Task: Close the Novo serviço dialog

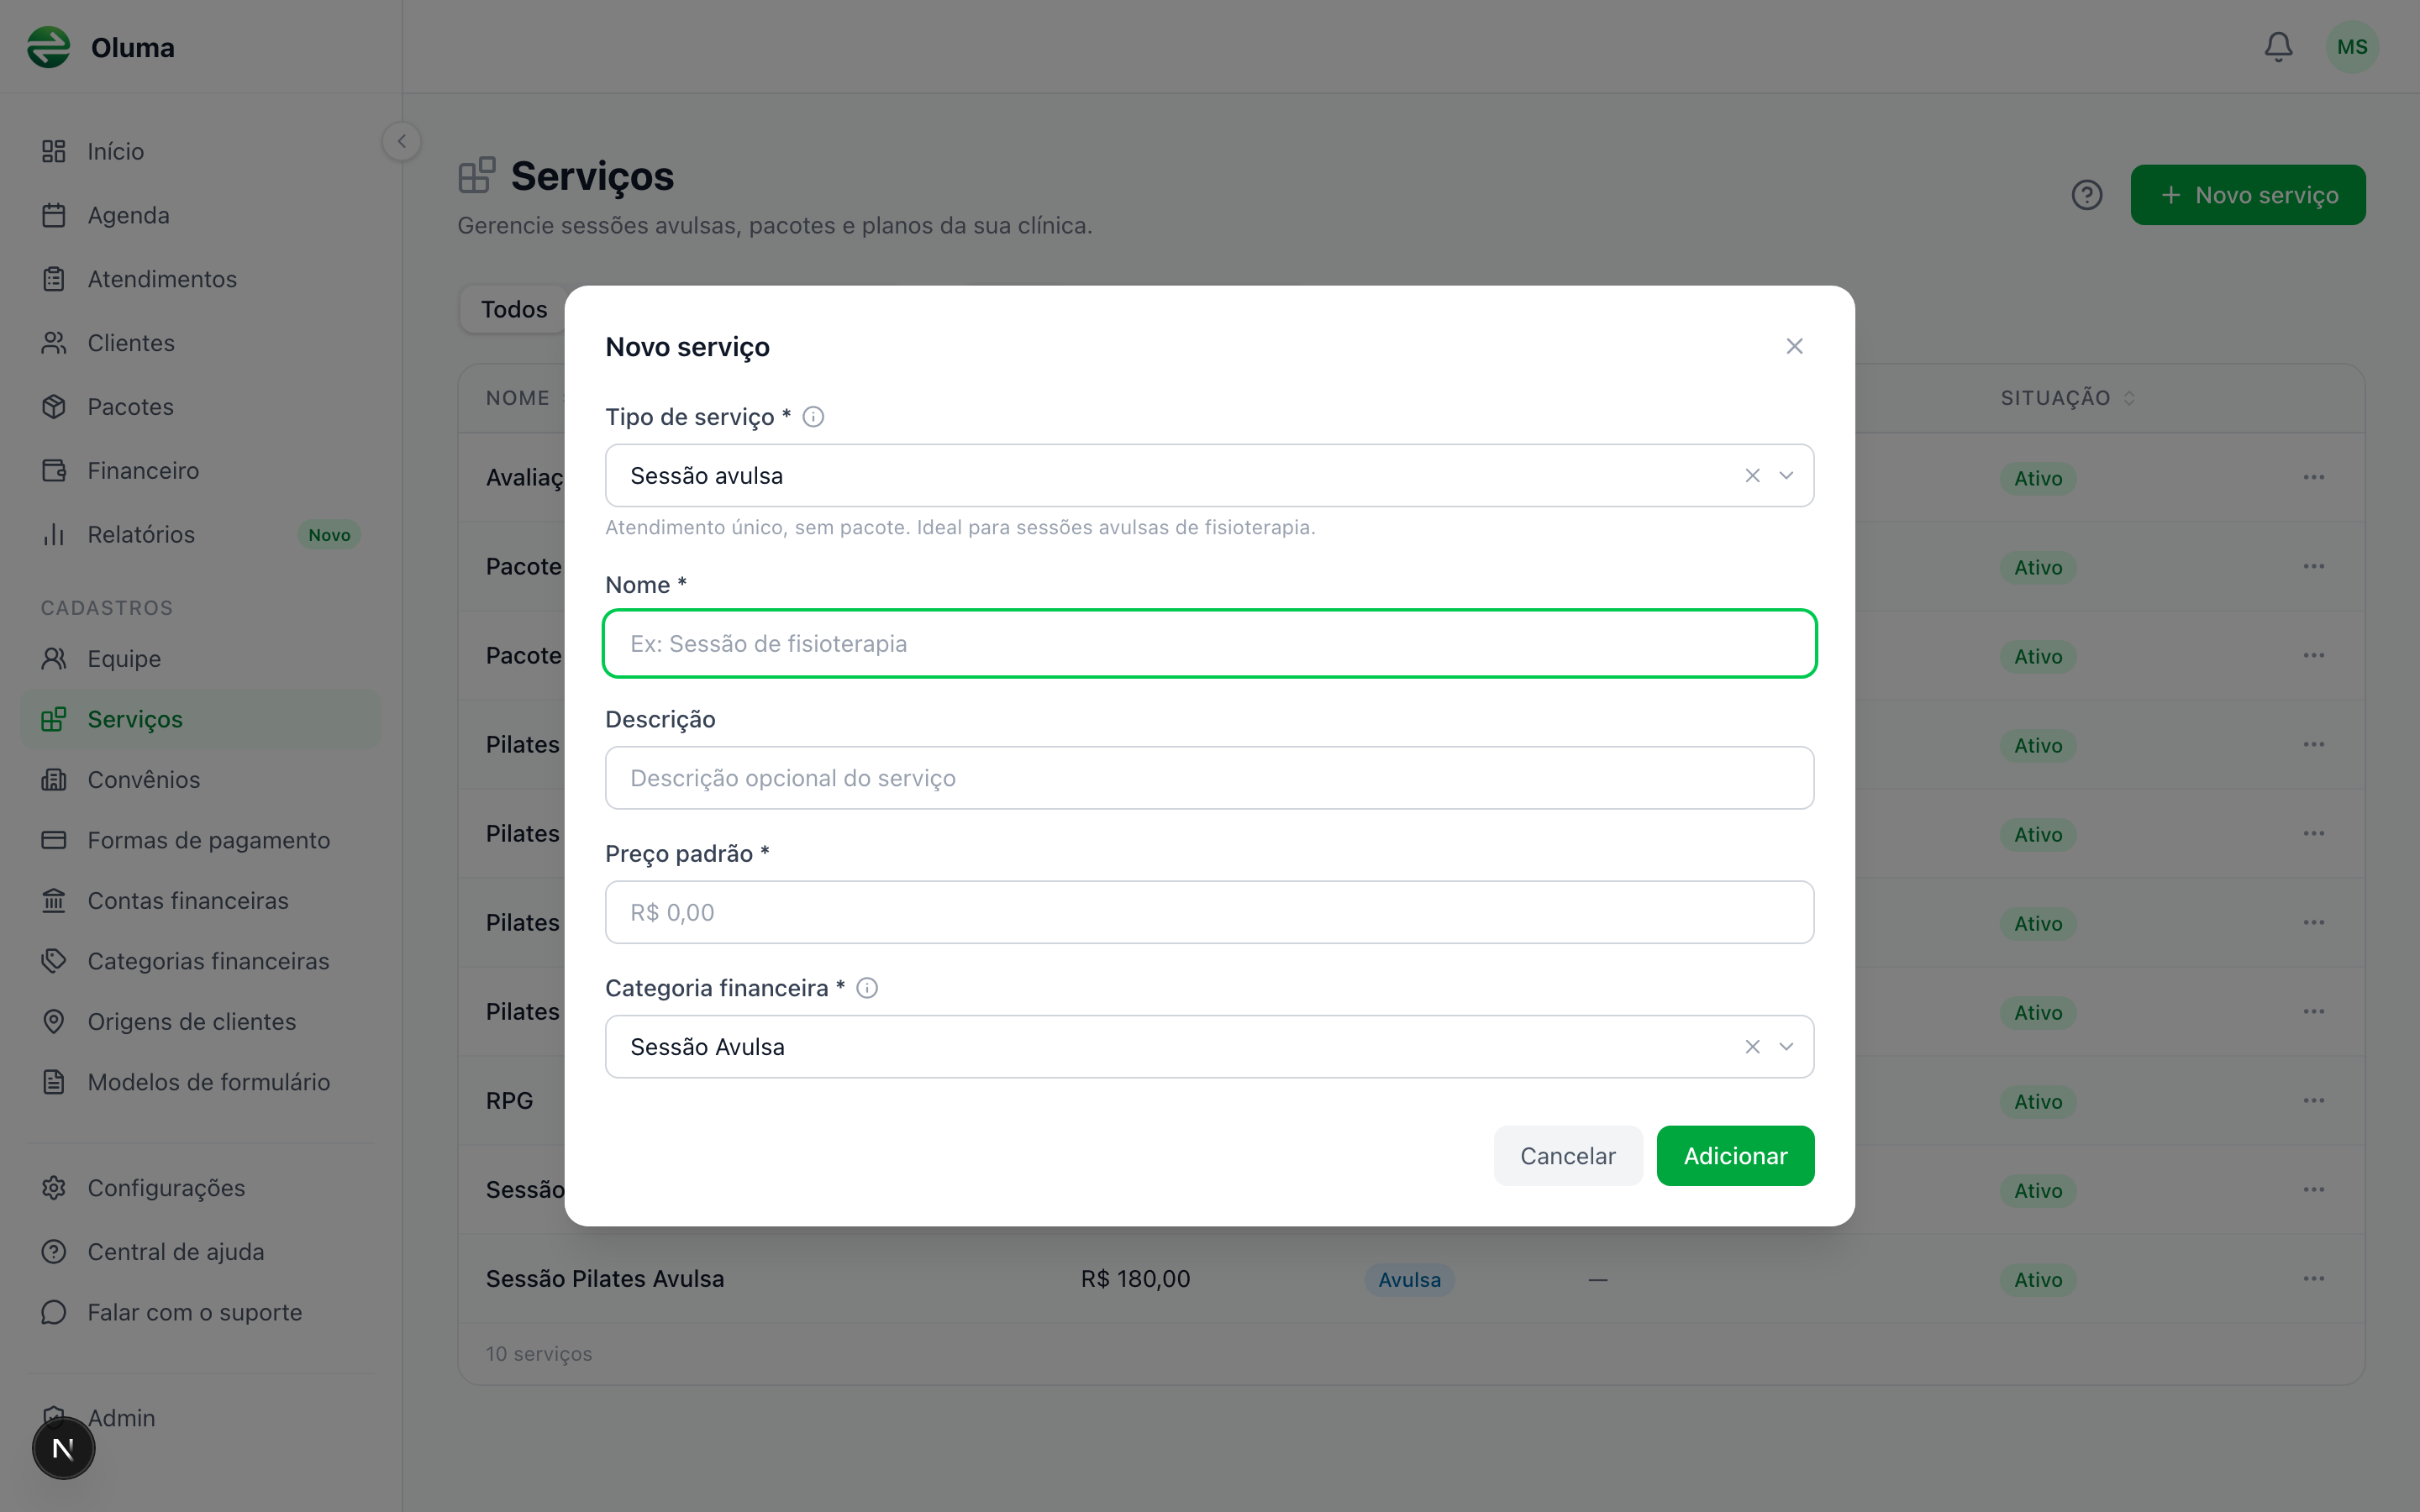Action: [1794, 346]
